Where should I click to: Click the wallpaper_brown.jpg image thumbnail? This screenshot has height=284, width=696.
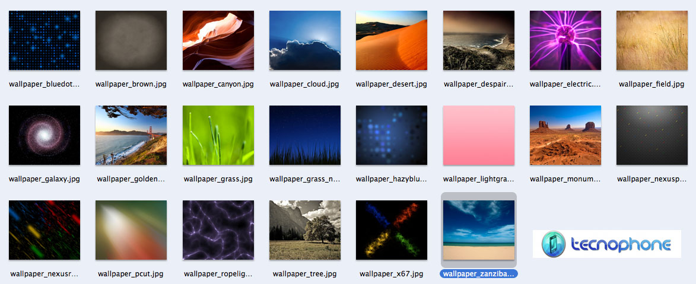coord(131,40)
